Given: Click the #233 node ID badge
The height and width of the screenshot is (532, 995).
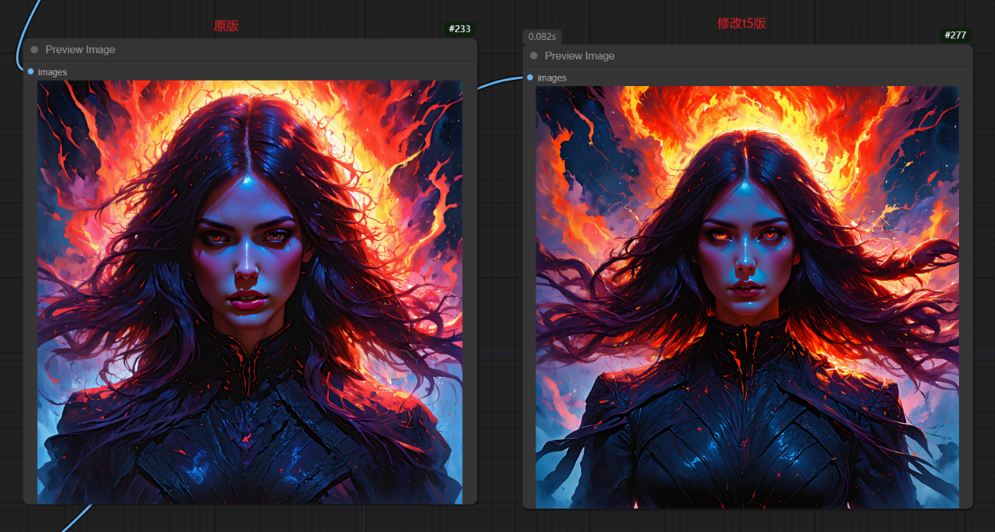Looking at the screenshot, I should pos(460,29).
